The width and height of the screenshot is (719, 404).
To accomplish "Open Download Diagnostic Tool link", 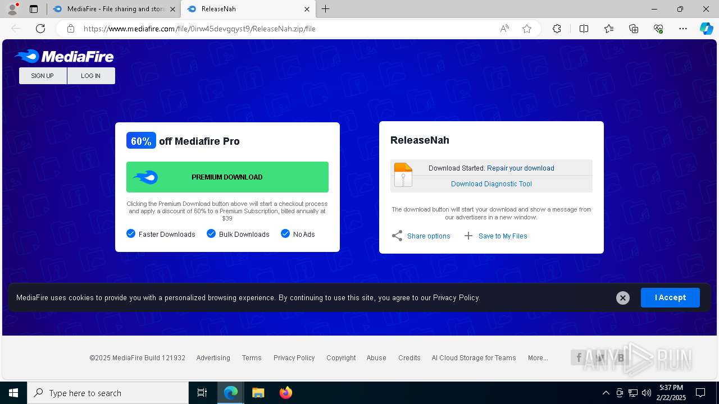I will click(492, 184).
